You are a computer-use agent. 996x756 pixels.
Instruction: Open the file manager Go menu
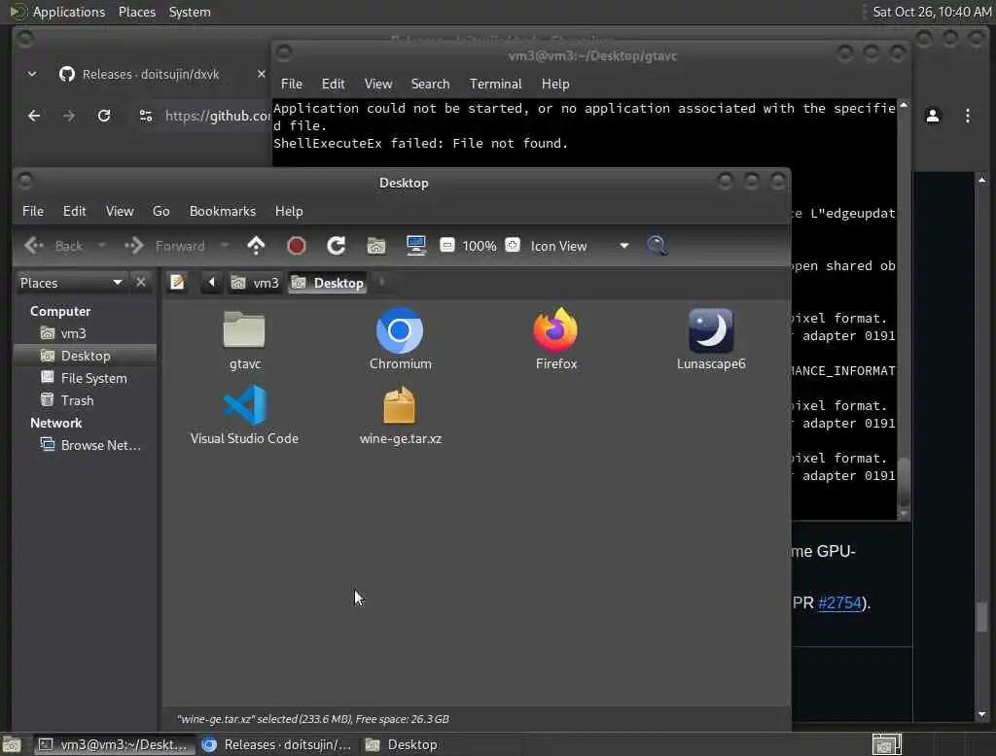[161, 212]
